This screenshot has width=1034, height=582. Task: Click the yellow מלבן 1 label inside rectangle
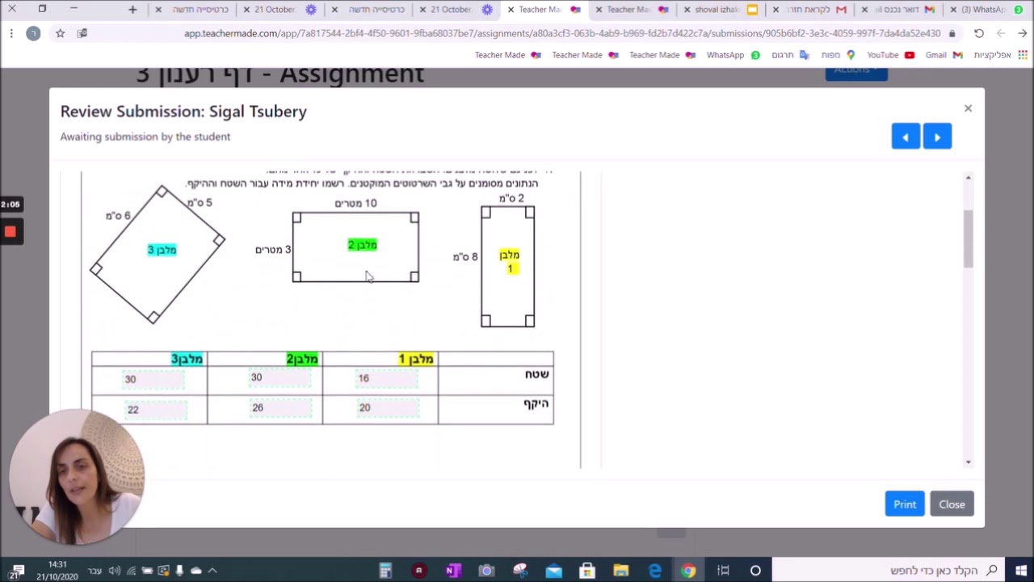509,261
